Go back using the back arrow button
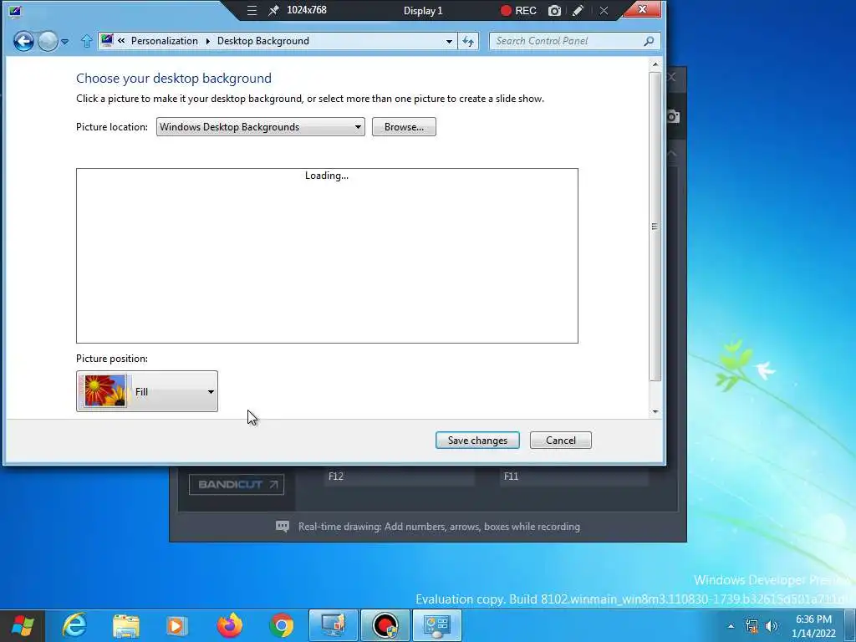856x642 pixels. pyautogui.click(x=23, y=41)
